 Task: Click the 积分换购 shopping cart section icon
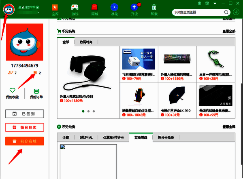(x=59, y=31)
